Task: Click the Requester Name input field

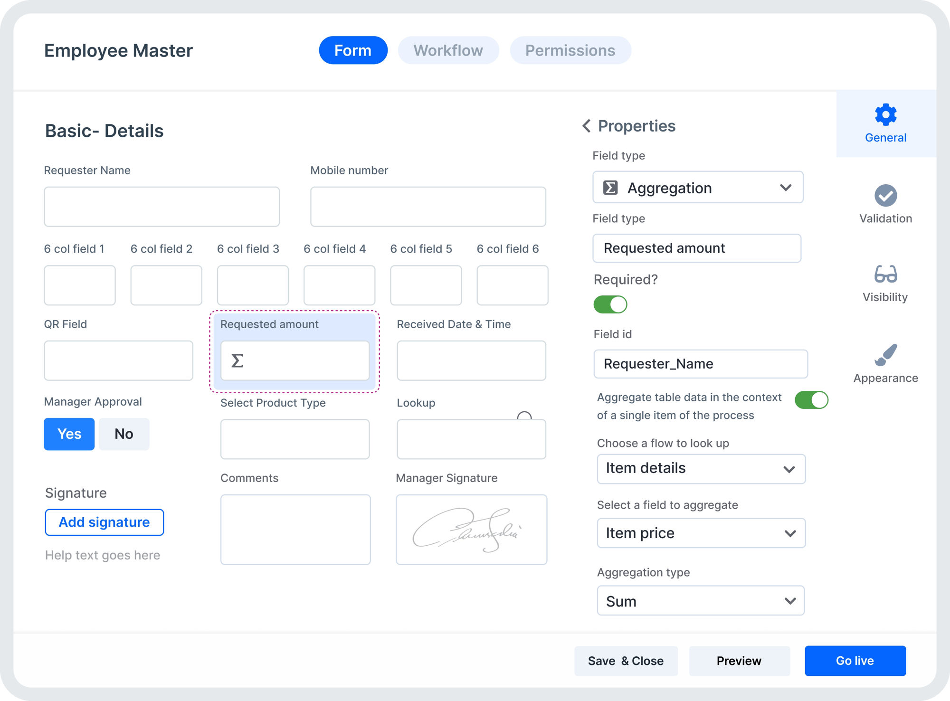Action: [x=162, y=207]
